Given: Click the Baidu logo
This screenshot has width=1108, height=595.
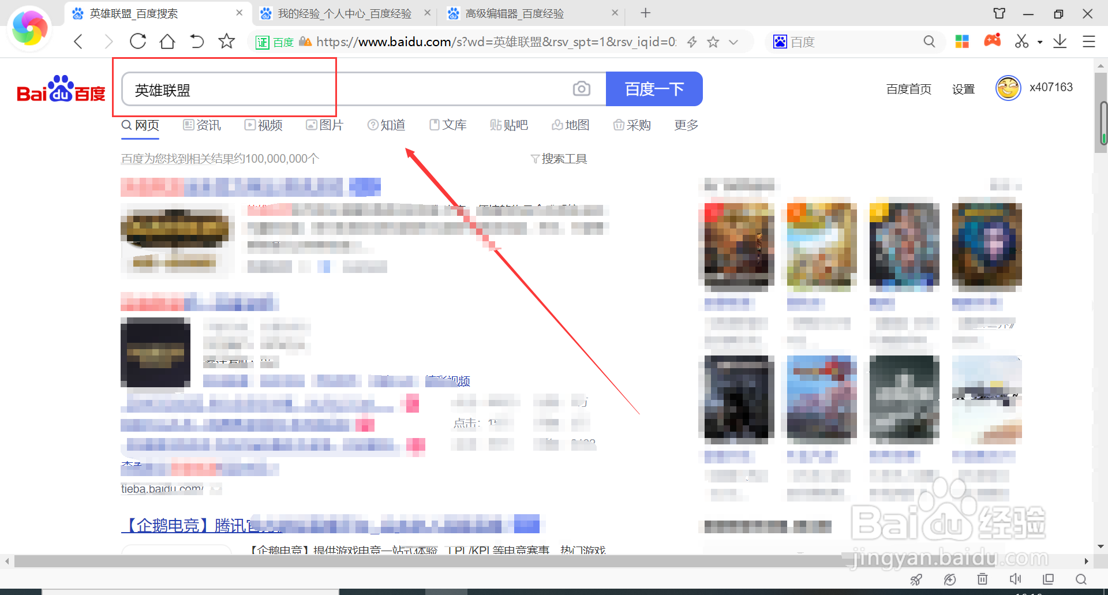Looking at the screenshot, I should point(61,89).
